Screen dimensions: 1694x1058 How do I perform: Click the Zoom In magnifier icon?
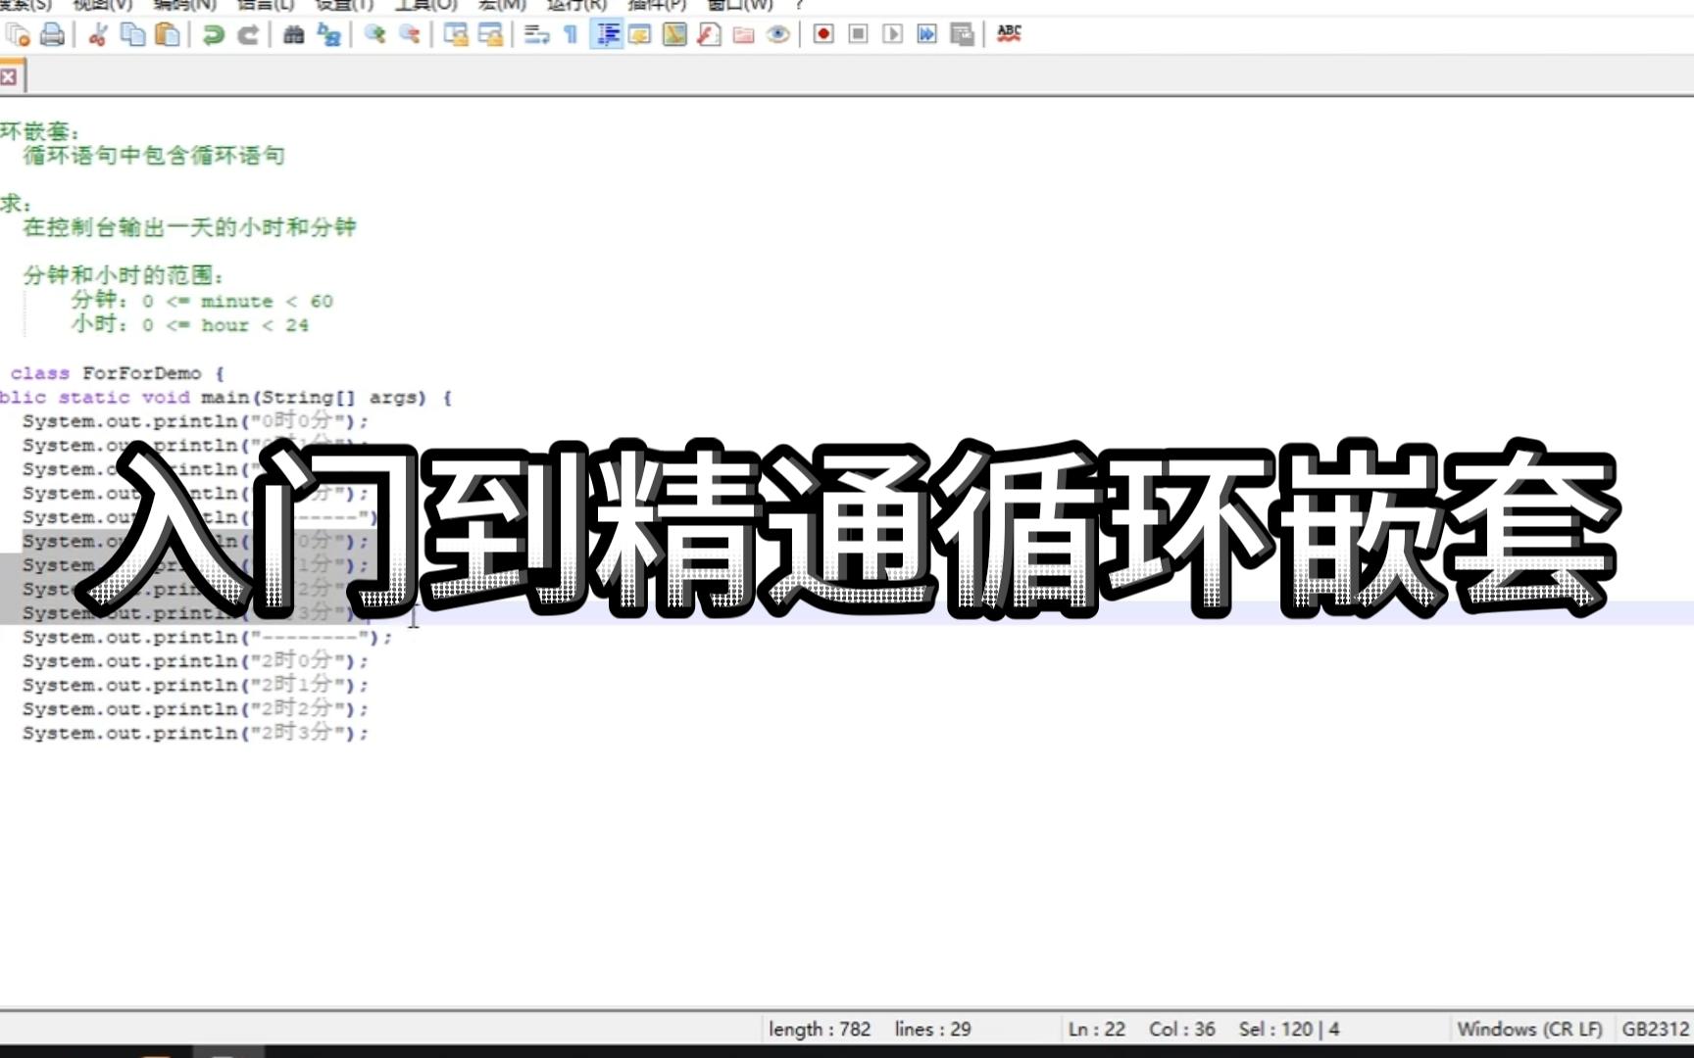click(374, 35)
